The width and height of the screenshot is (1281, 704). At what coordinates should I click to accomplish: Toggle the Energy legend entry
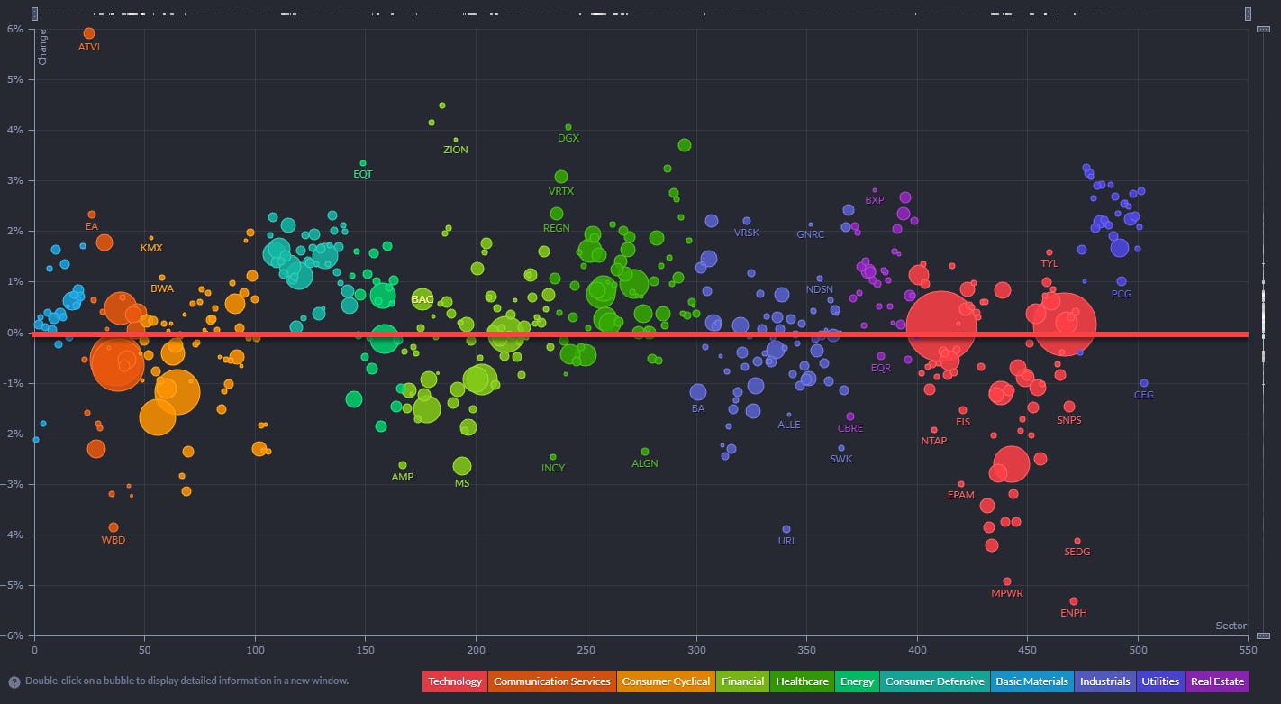857,681
